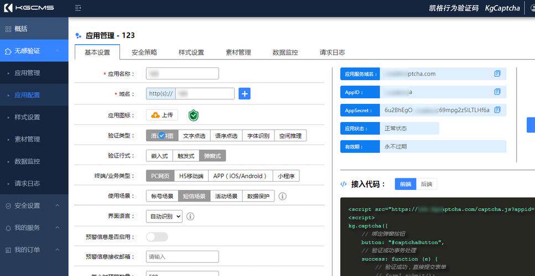This screenshot has width=535, height=276.
Task: Click the 凯格行为验证码 header text
Action: click(454, 8)
